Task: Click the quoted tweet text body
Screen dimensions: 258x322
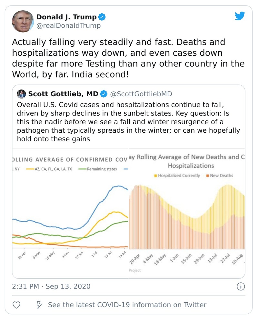Action: click(x=128, y=122)
